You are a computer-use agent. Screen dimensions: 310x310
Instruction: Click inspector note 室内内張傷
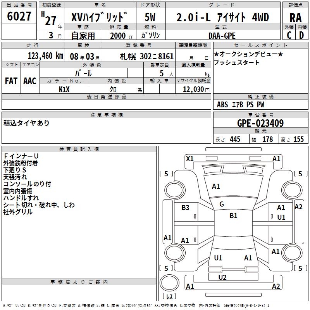click(17, 191)
